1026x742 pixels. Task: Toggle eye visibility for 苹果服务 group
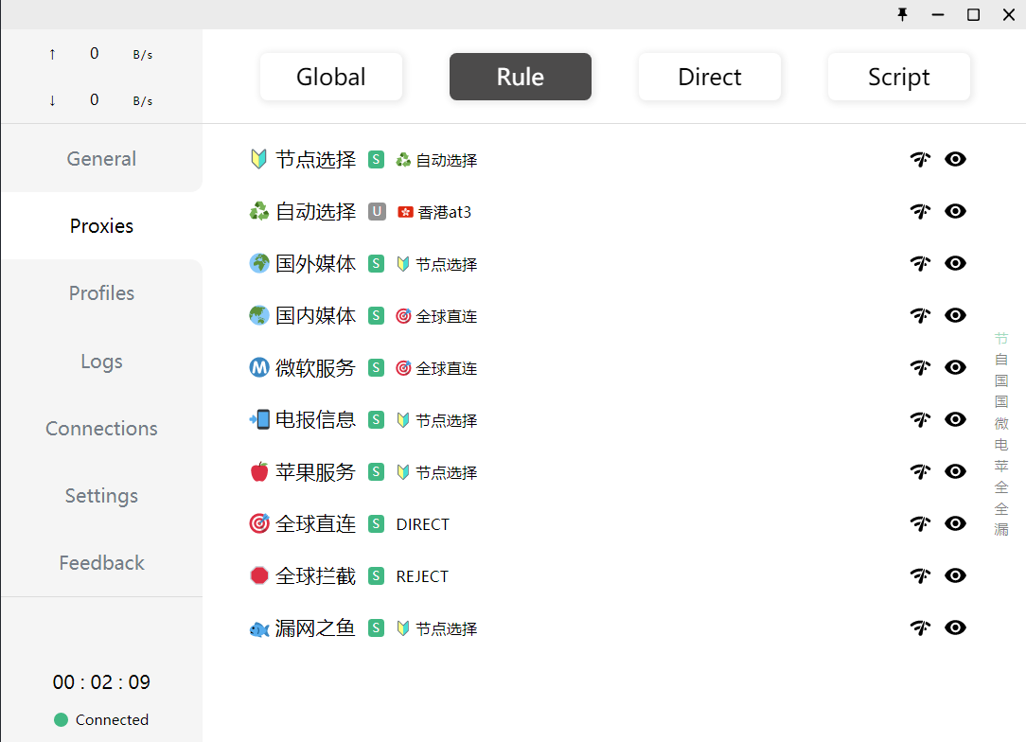tap(955, 471)
